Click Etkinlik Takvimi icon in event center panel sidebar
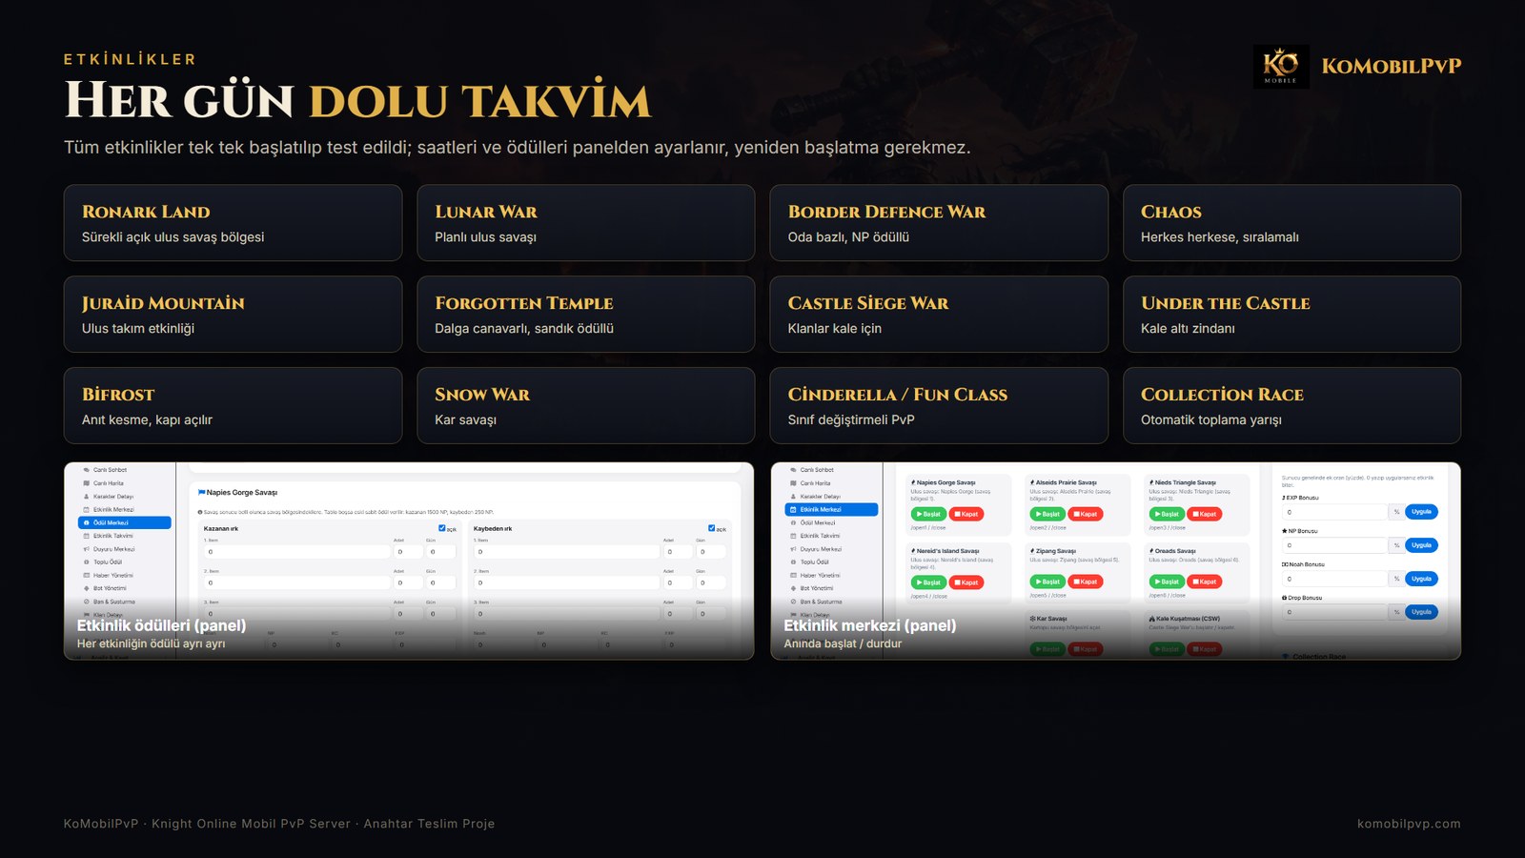 [793, 536]
